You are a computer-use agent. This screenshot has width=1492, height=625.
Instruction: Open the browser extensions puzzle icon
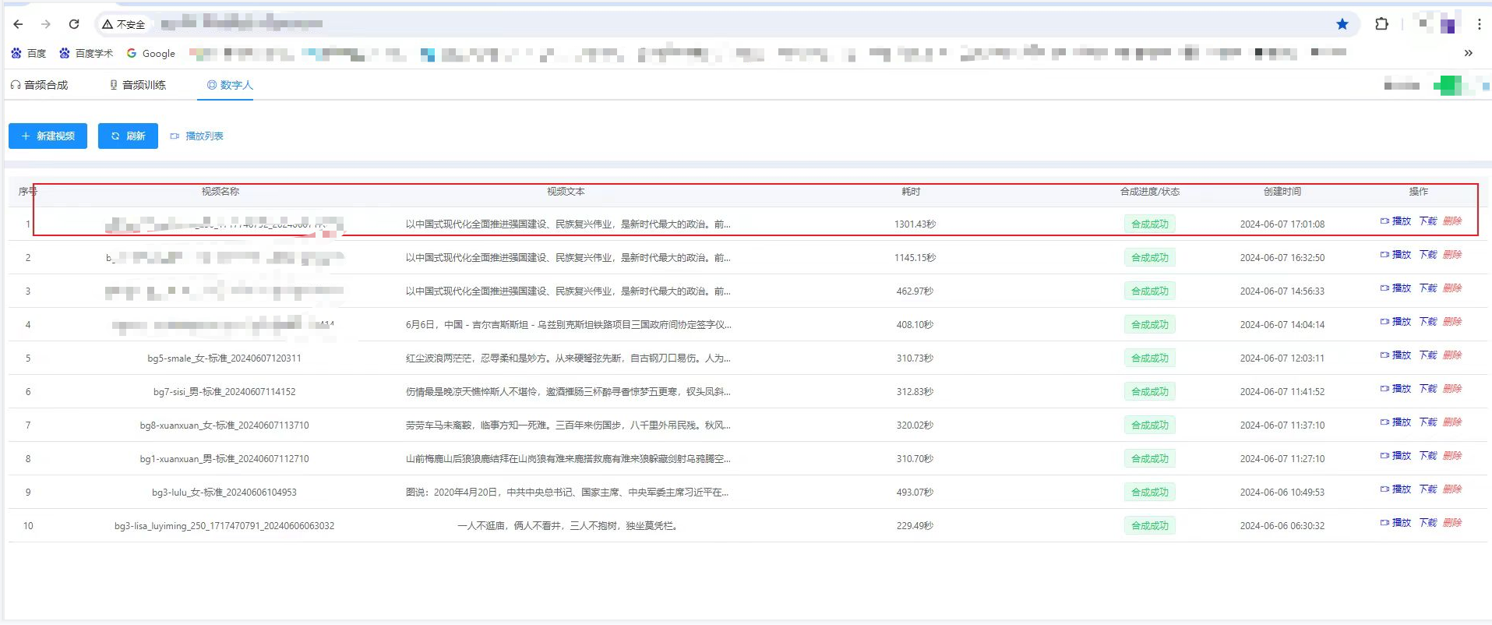click(x=1381, y=24)
